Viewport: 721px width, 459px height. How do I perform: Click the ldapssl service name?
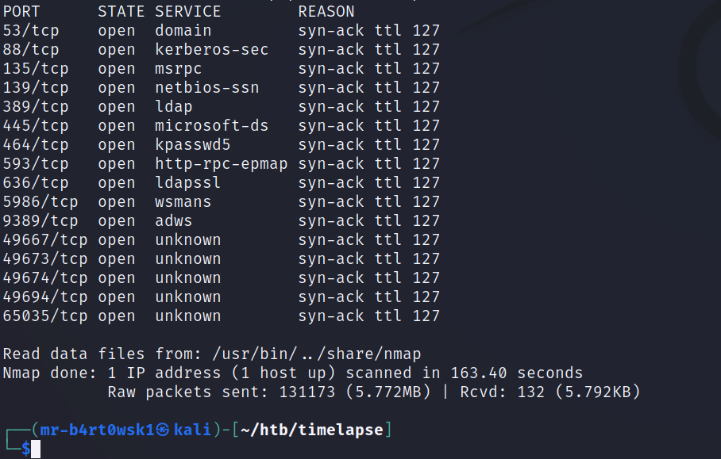[187, 182]
